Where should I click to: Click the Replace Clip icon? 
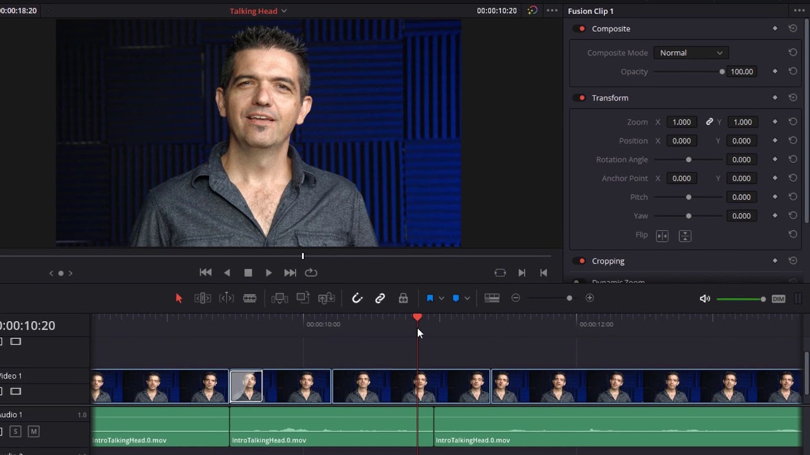pyautogui.click(x=327, y=298)
